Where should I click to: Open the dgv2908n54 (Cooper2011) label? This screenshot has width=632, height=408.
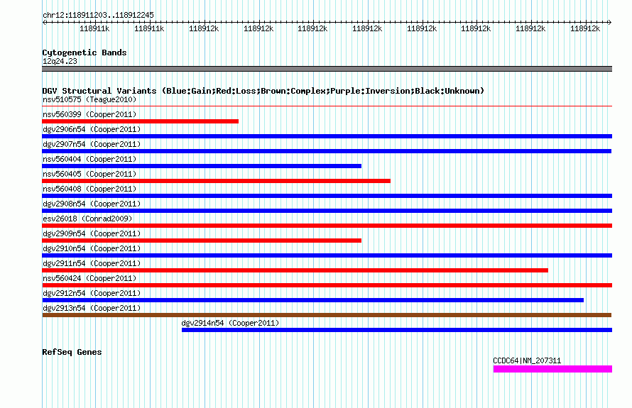(x=92, y=204)
